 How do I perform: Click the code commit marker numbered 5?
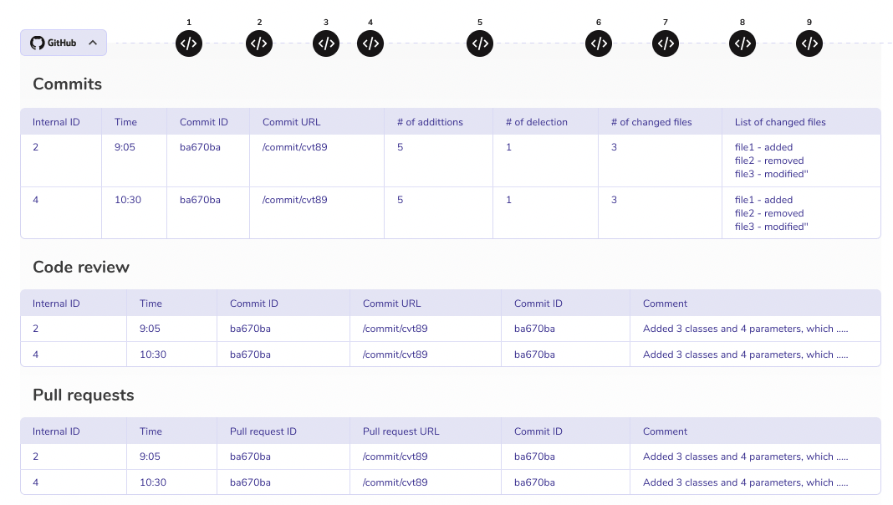pos(480,43)
